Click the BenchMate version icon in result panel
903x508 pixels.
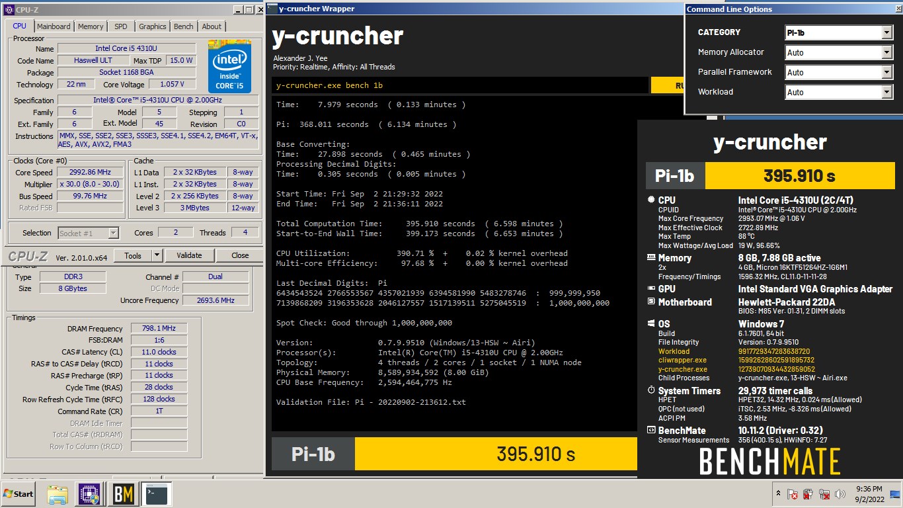[650, 431]
